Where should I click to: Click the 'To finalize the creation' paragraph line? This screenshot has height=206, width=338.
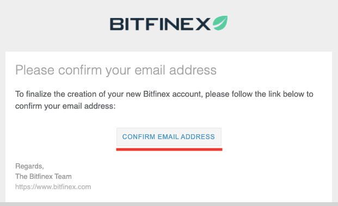pyautogui.click(x=164, y=94)
